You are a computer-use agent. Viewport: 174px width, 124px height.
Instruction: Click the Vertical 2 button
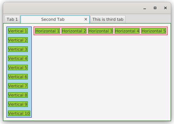(x=18, y=40)
